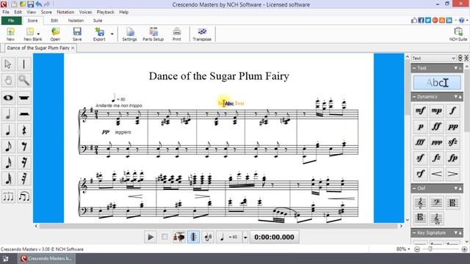The width and height of the screenshot is (470, 264).
Task: Click the Abc text tool
Action: tap(437, 83)
